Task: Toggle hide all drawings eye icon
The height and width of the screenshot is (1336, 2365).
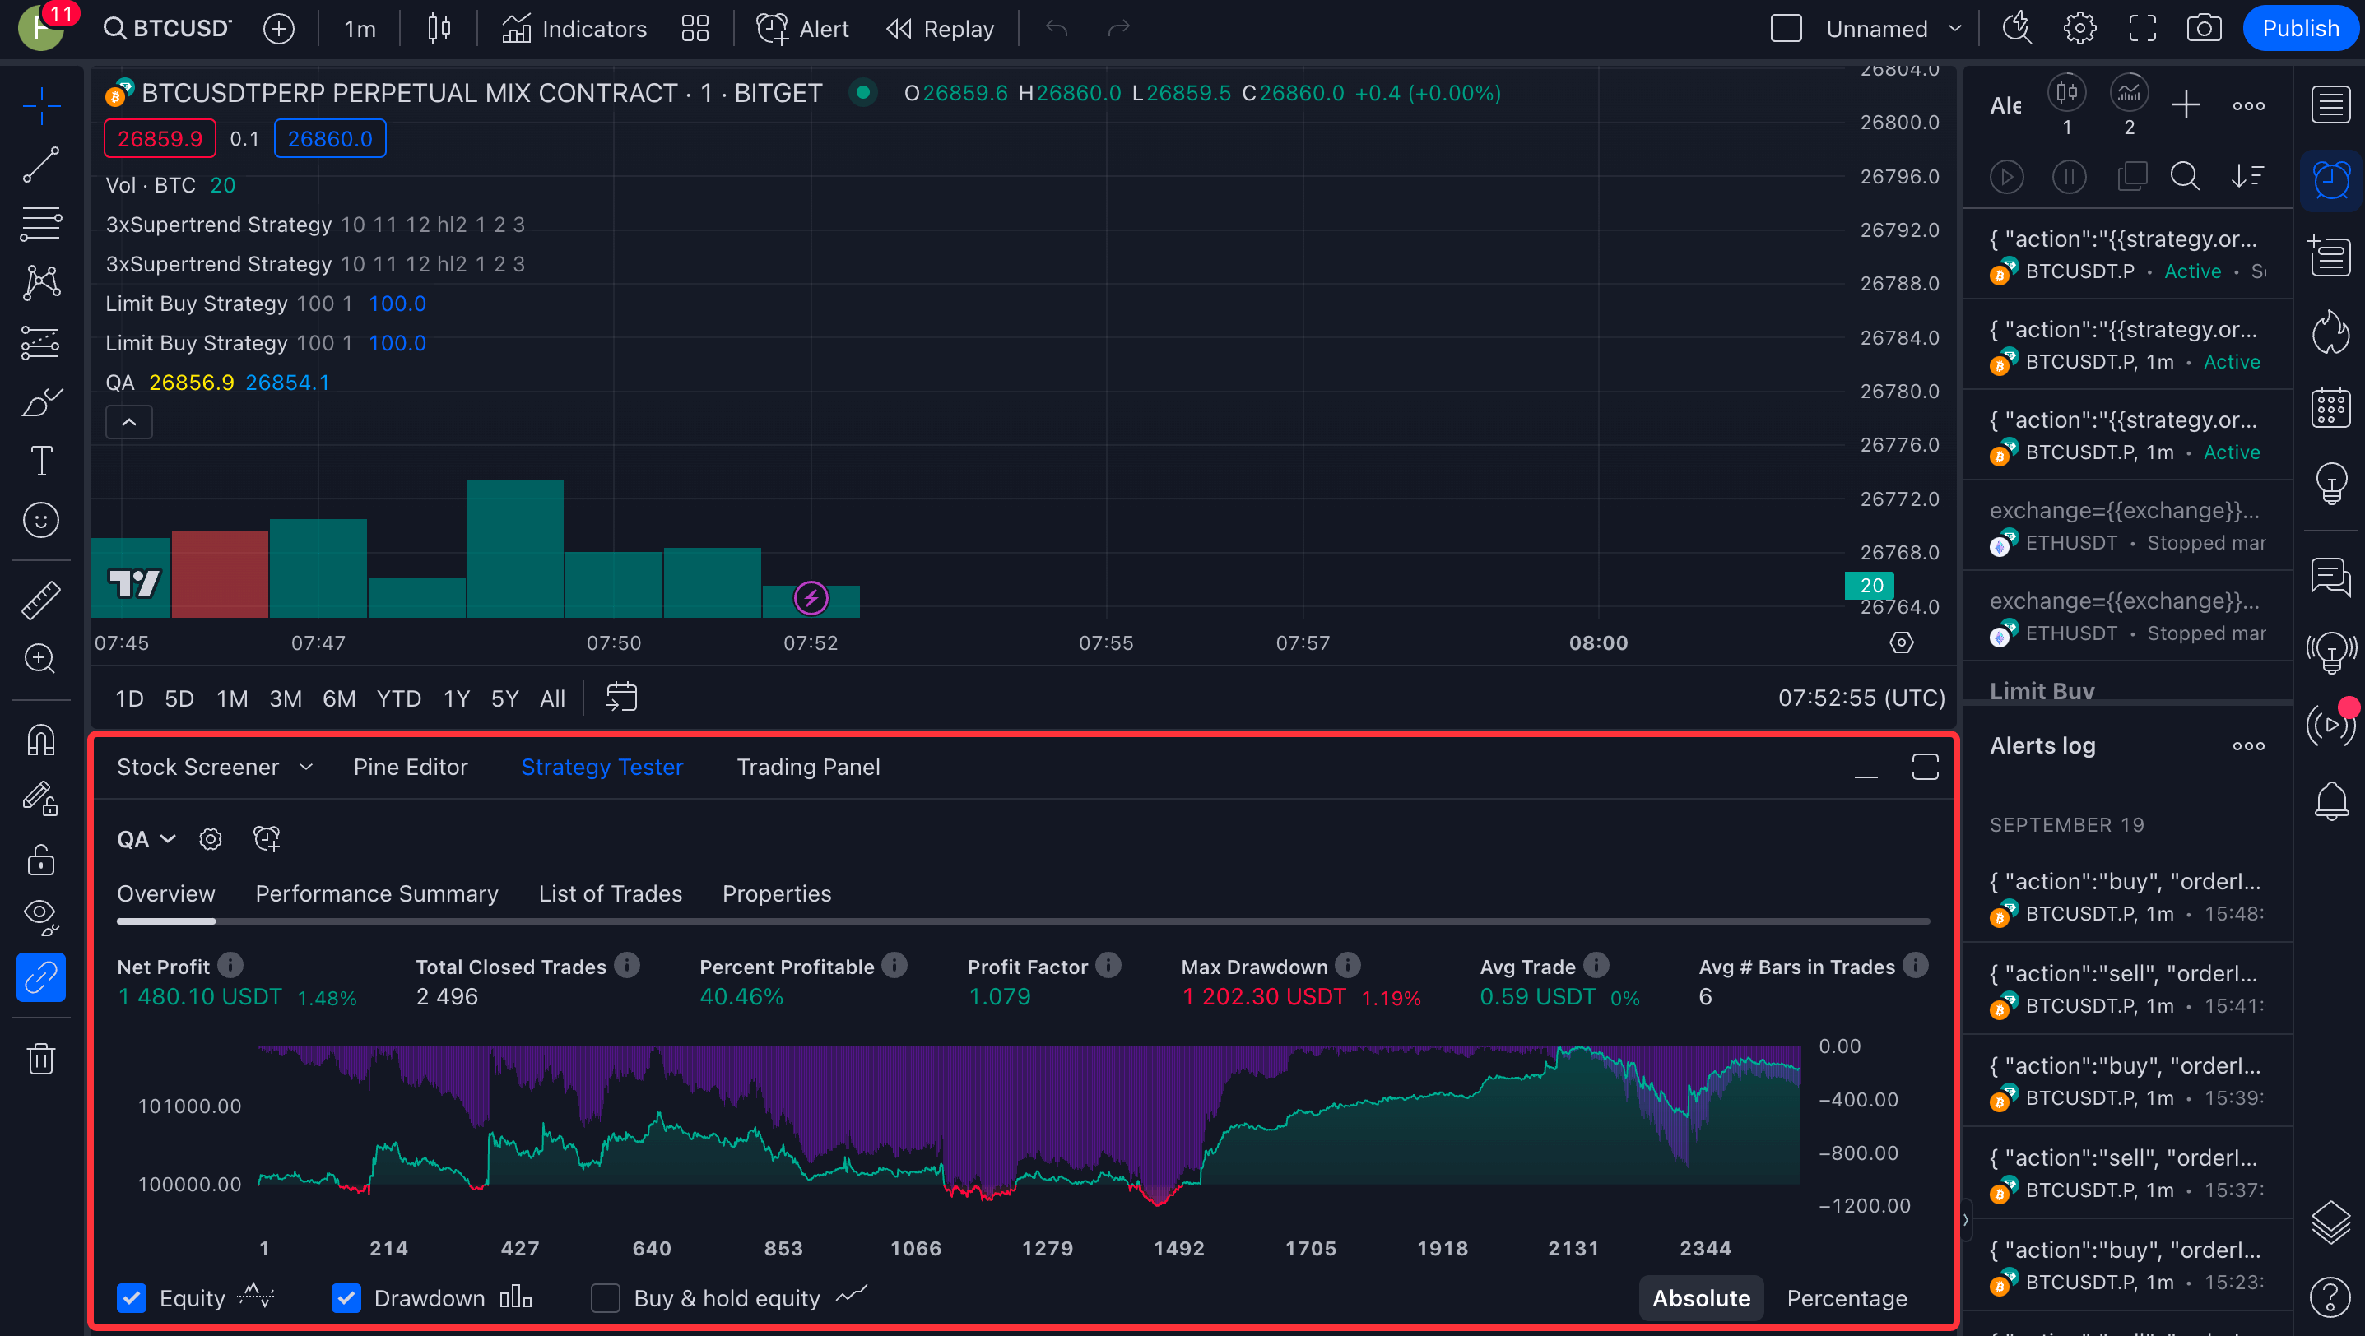Action: click(x=41, y=916)
